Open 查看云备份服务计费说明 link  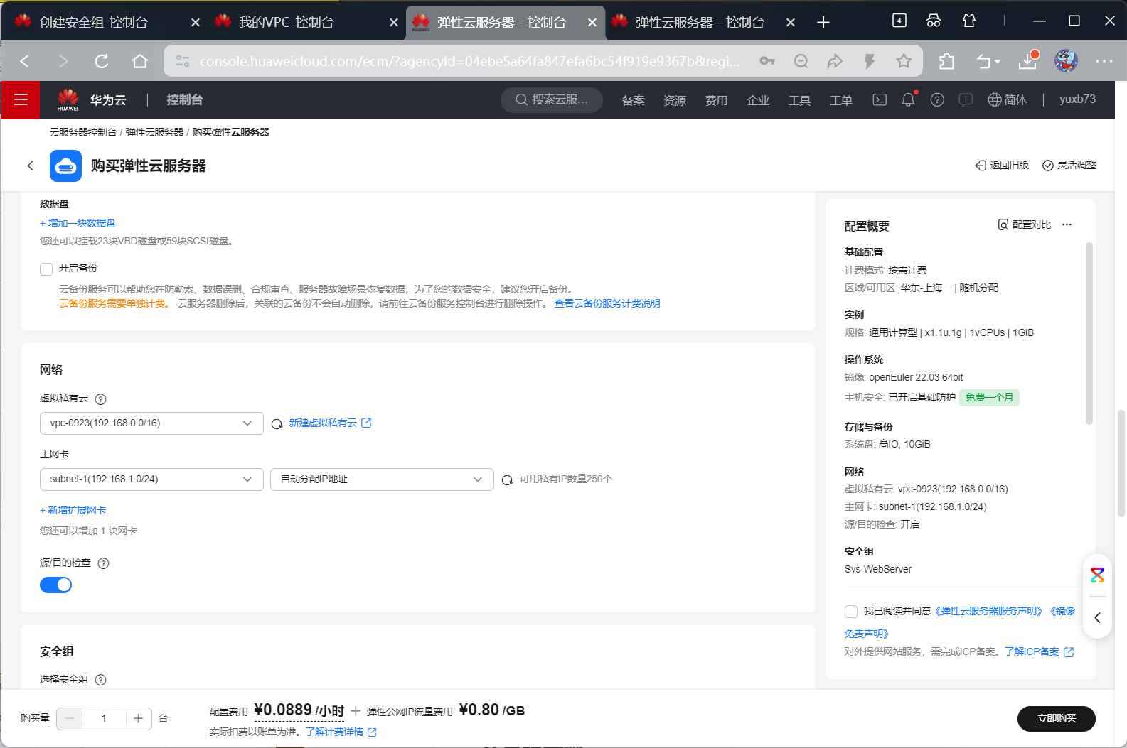point(607,303)
